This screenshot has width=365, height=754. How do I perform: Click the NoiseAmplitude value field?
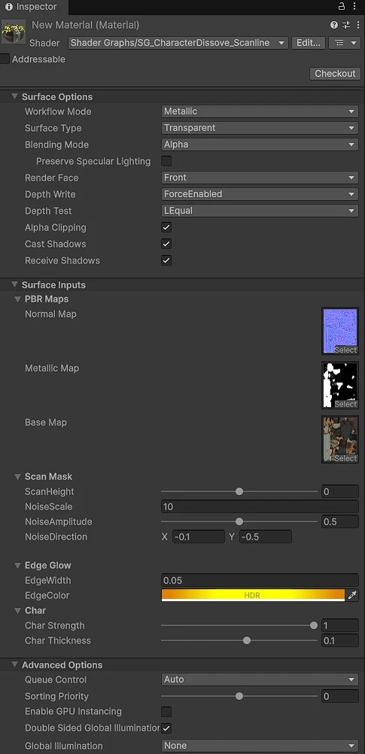click(x=340, y=521)
